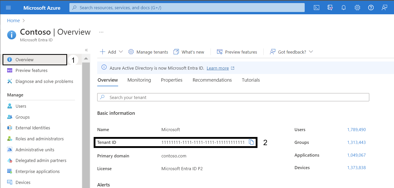Select the license text Microsoft Entra ID P2
Viewport: 394px width, 188px height.
(x=182, y=169)
